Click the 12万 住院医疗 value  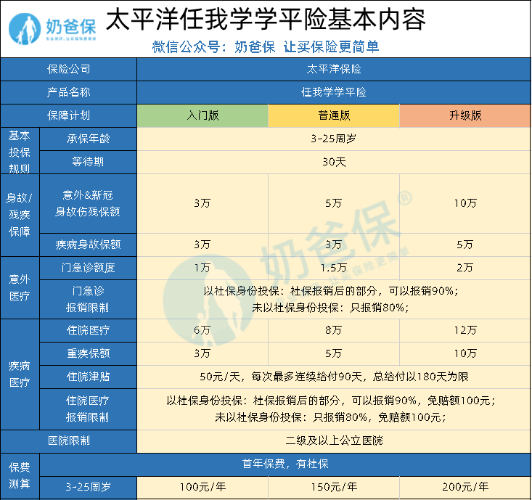[x=465, y=330]
